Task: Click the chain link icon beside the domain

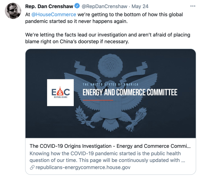Action: coord(32,167)
